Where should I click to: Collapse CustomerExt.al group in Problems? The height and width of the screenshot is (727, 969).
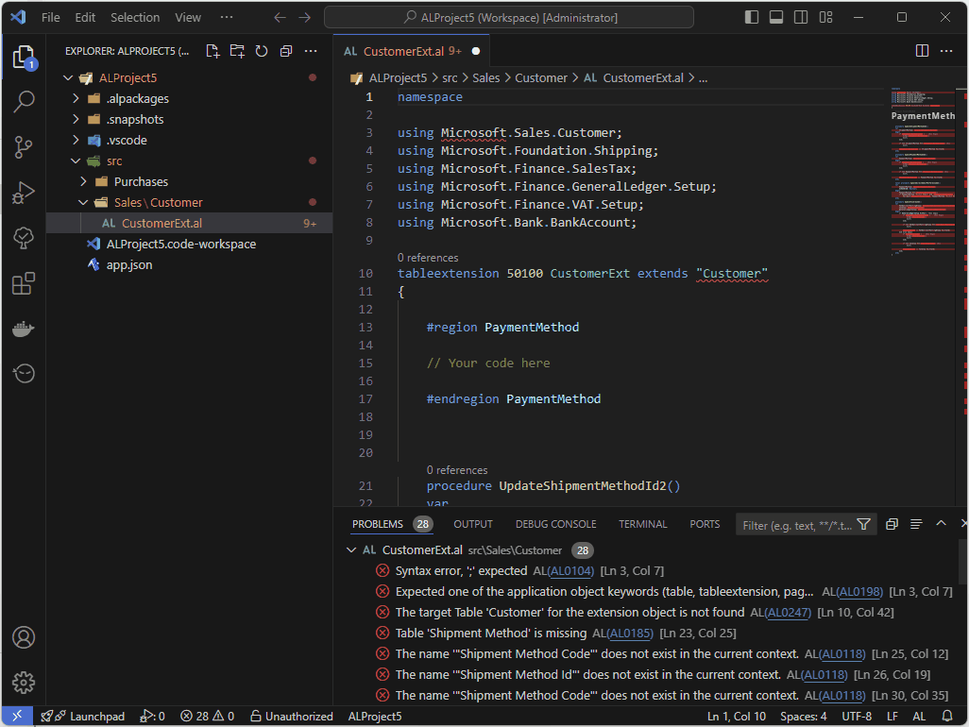(351, 549)
